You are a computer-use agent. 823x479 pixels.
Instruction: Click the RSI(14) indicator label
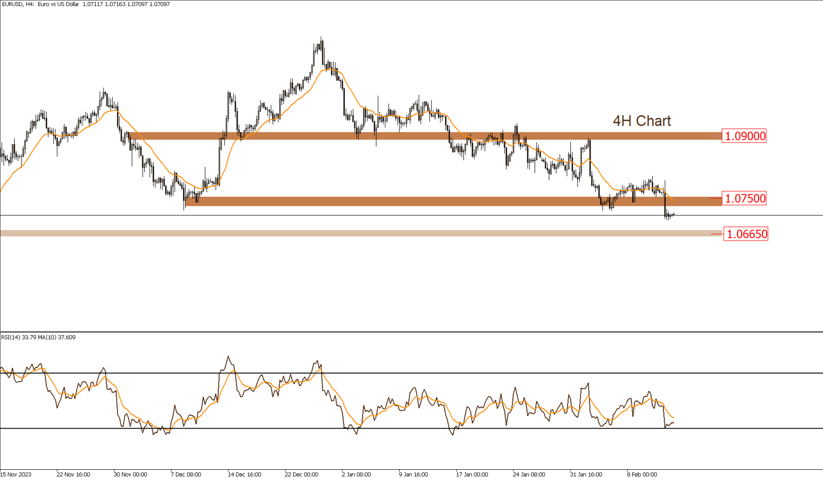(10, 337)
